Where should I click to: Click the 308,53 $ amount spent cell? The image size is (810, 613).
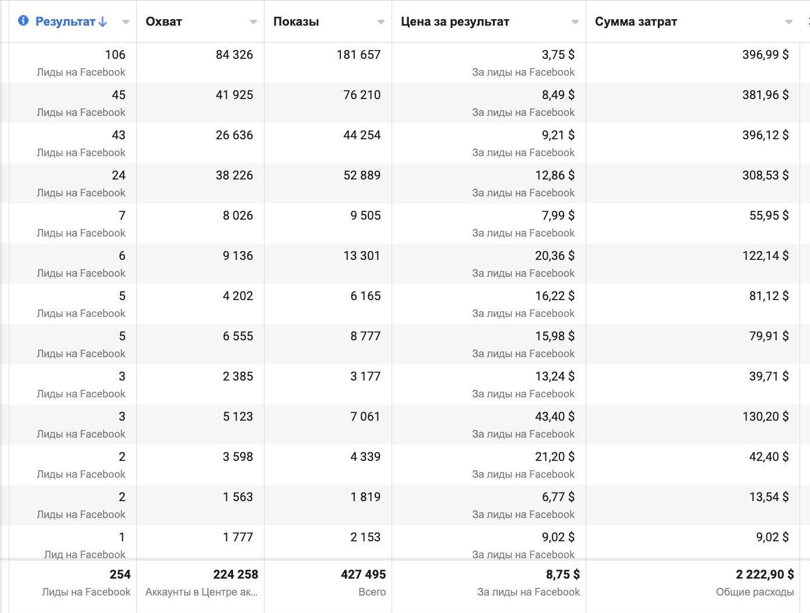[x=765, y=175]
